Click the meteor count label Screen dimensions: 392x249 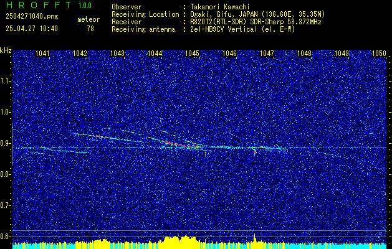point(88,19)
